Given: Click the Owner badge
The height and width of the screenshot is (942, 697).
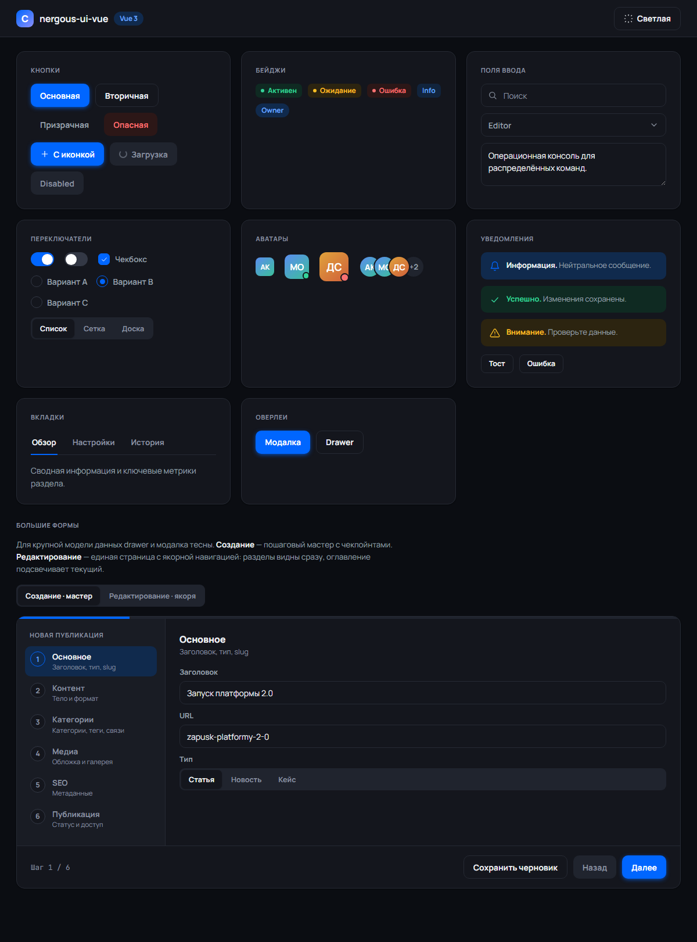Looking at the screenshot, I should pyautogui.click(x=272, y=110).
